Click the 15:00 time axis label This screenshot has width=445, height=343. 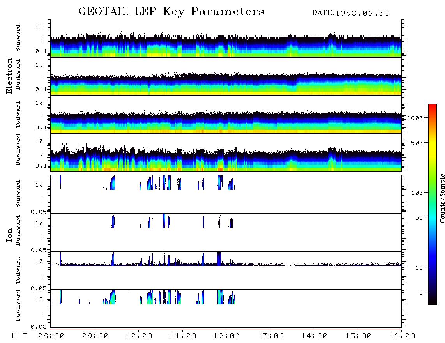coord(359,336)
